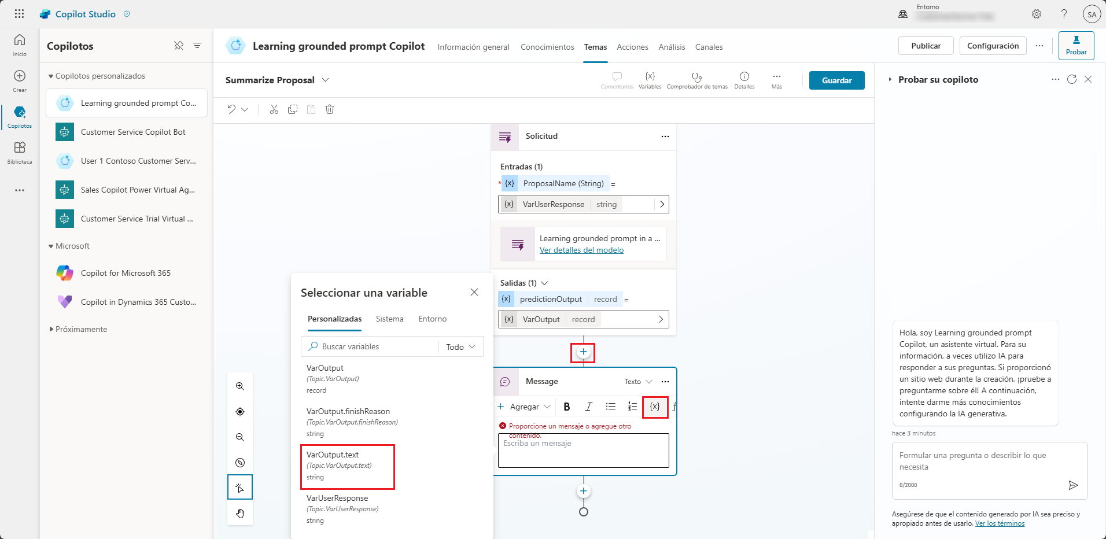Insert bulleted list in Message node
1106x539 pixels.
point(611,407)
